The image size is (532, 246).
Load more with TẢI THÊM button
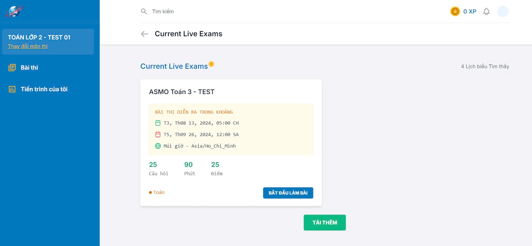[325, 223]
